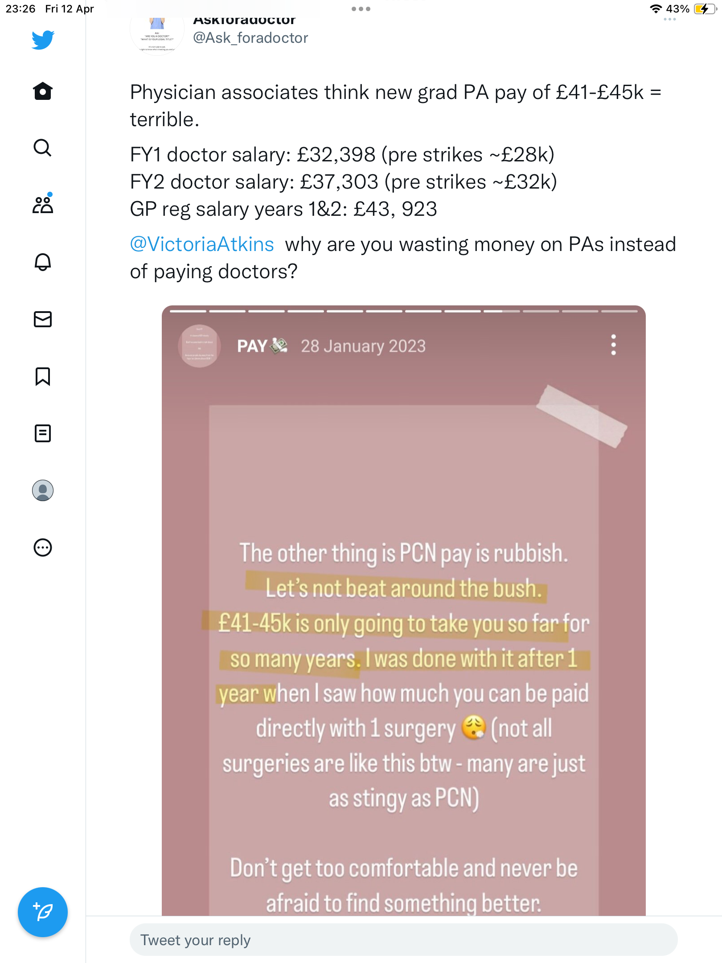The width and height of the screenshot is (722, 963).
Task: Open the @Ask_foradoctor handle
Action: tap(250, 38)
